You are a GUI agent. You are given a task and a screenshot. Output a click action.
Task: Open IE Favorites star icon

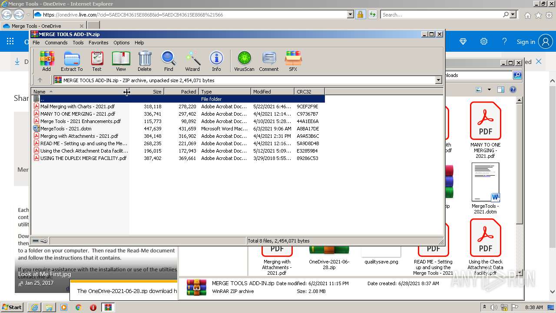pos(538,15)
